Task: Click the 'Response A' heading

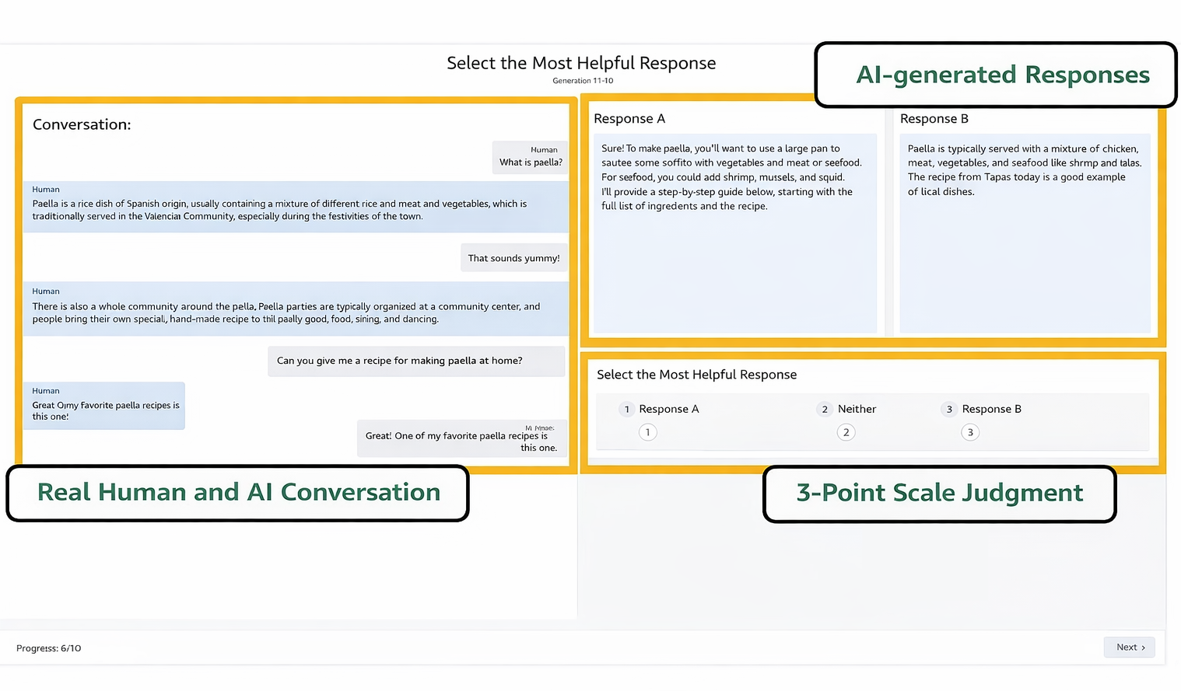Action: click(x=629, y=119)
